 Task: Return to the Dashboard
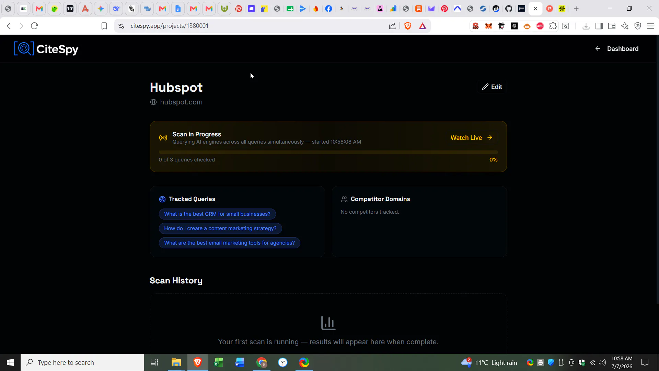click(617, 49)
